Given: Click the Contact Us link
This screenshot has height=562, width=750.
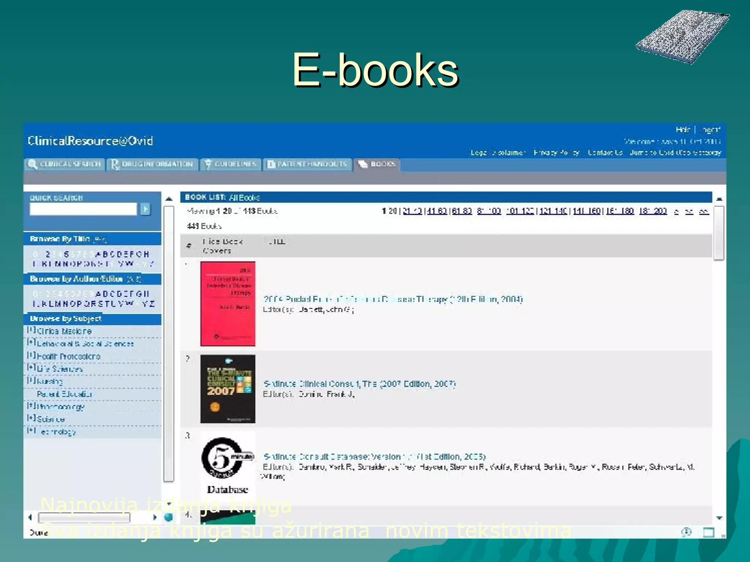Looking at the screenshot, I should pos(605,153).
